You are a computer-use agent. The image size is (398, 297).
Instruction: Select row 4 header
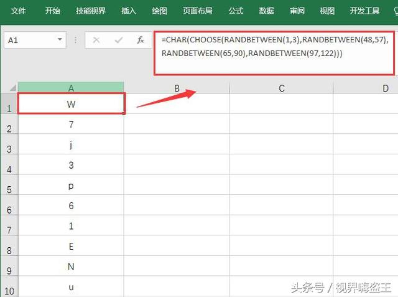[x=9, y=164]
